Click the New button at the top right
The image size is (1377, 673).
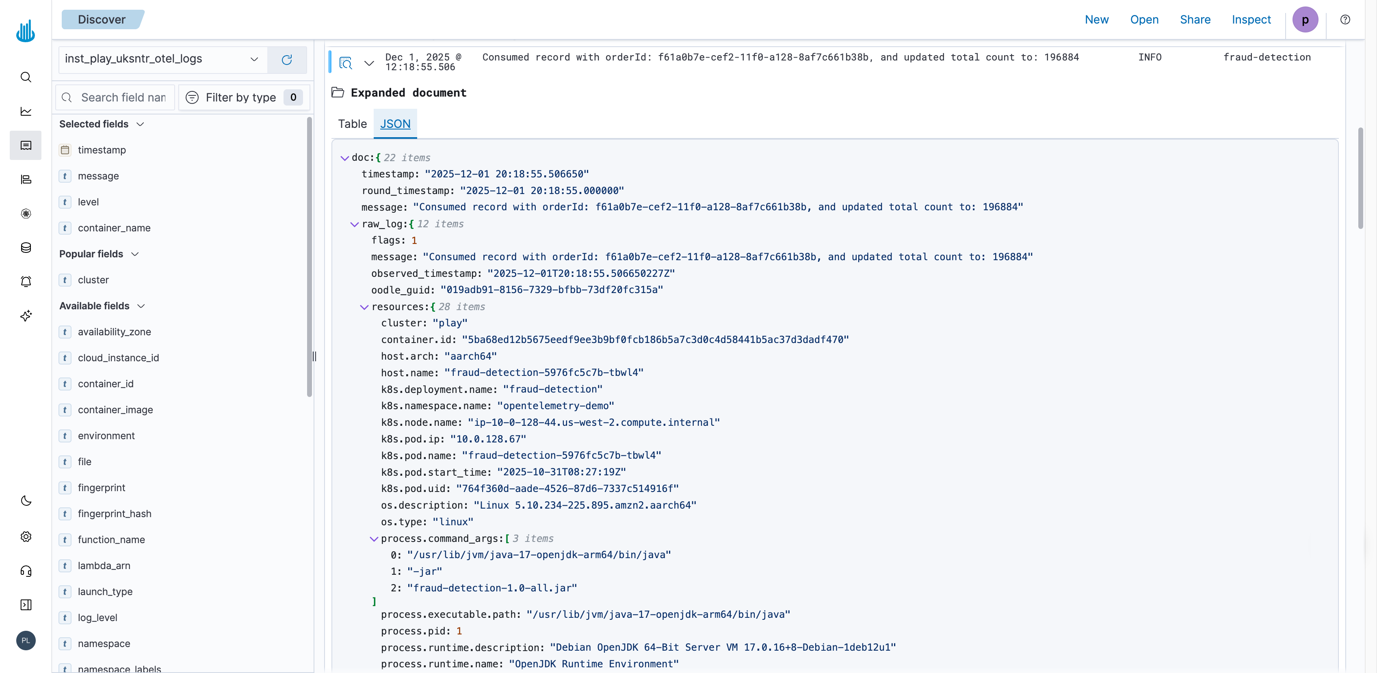pos(1096,19)
